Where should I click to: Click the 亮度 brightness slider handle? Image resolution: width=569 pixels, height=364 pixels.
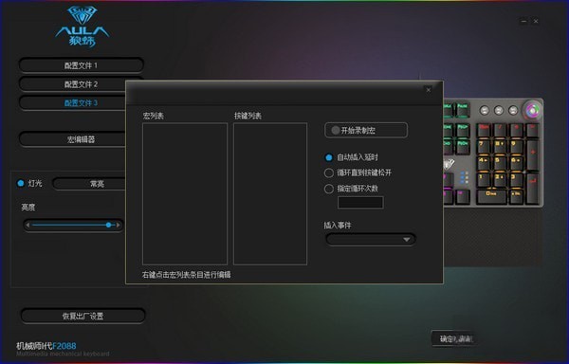pyautogui.click(x=108, y=225)
